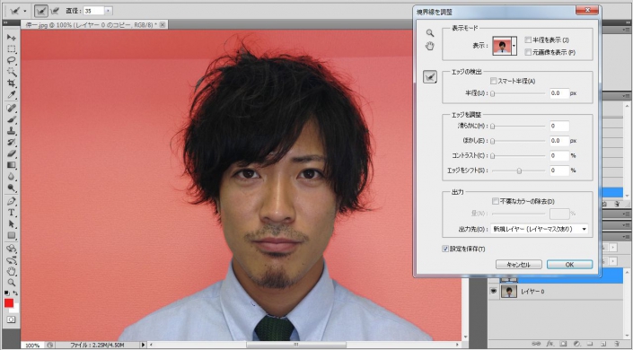This screenshot has width=633, height=350.
Task: Click the OK button
Action: [x=569, y=265]
